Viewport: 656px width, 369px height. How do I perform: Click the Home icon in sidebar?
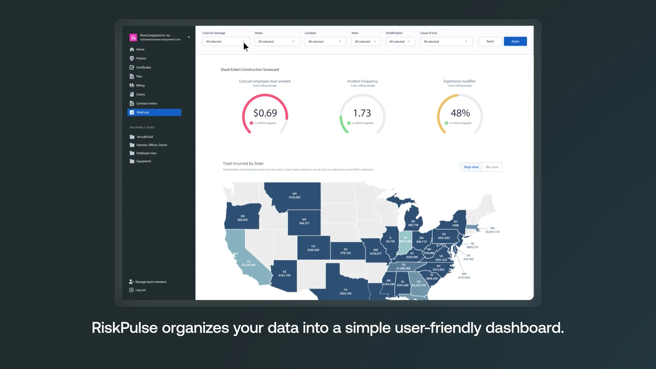coord(132,49)
